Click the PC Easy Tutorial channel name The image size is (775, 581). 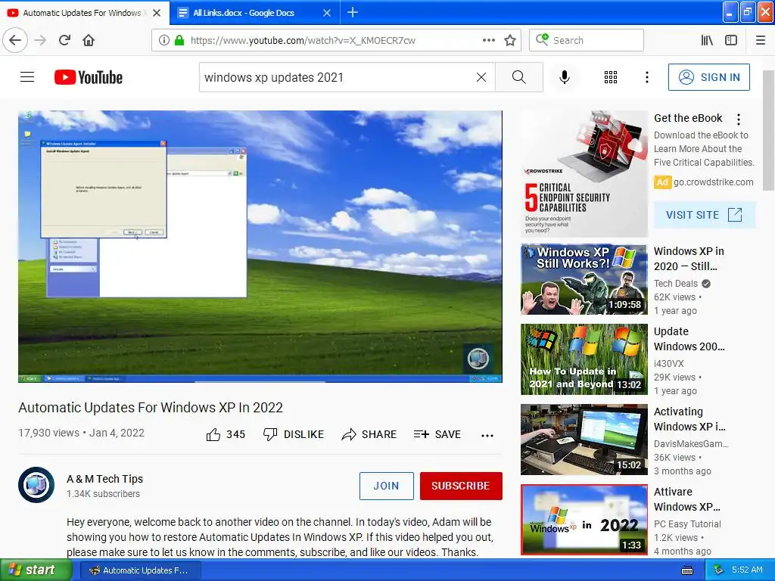687,524
